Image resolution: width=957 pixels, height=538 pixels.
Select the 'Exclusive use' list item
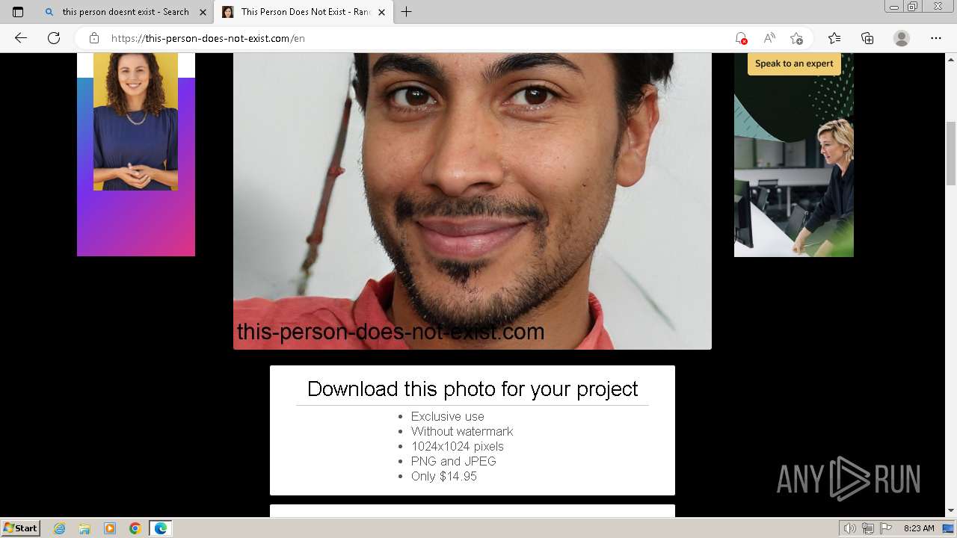point(447,416)
